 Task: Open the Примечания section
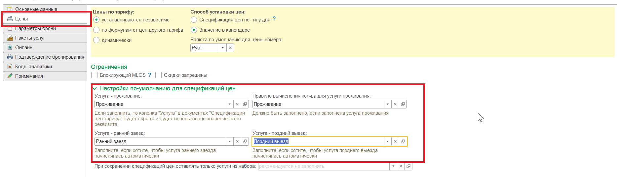(x=45, y=76)
